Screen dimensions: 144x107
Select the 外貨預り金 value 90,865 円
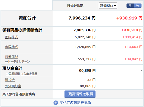click(88, 86)
